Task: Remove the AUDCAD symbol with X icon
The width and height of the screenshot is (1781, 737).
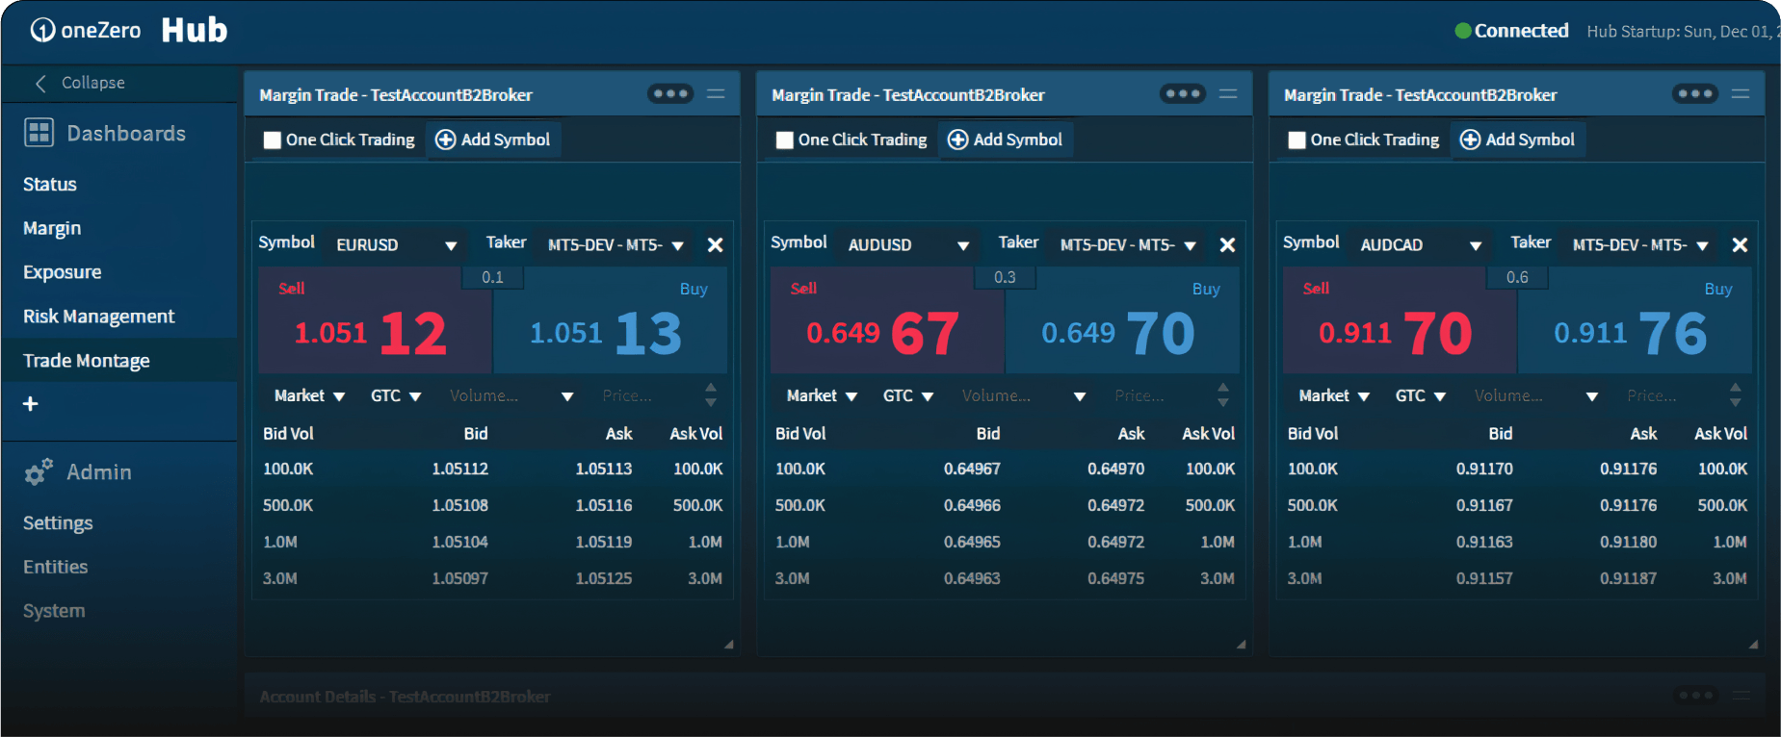Action: pos(1740,245)
